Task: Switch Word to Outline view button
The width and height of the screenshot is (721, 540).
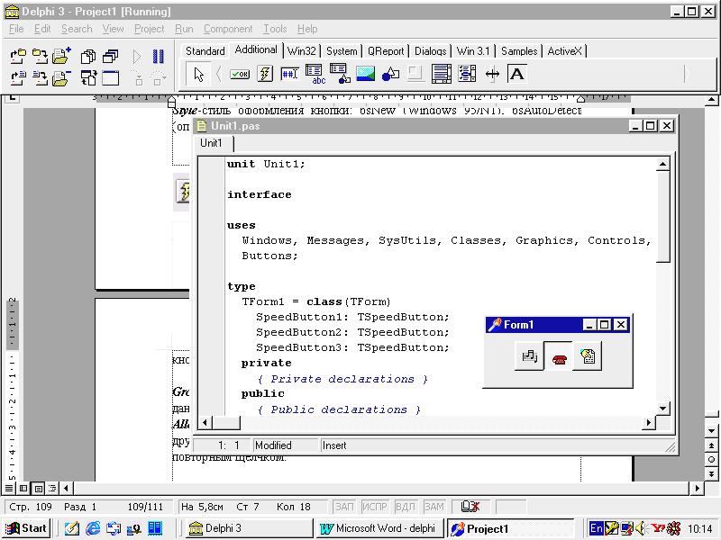Action: point(52,488)
